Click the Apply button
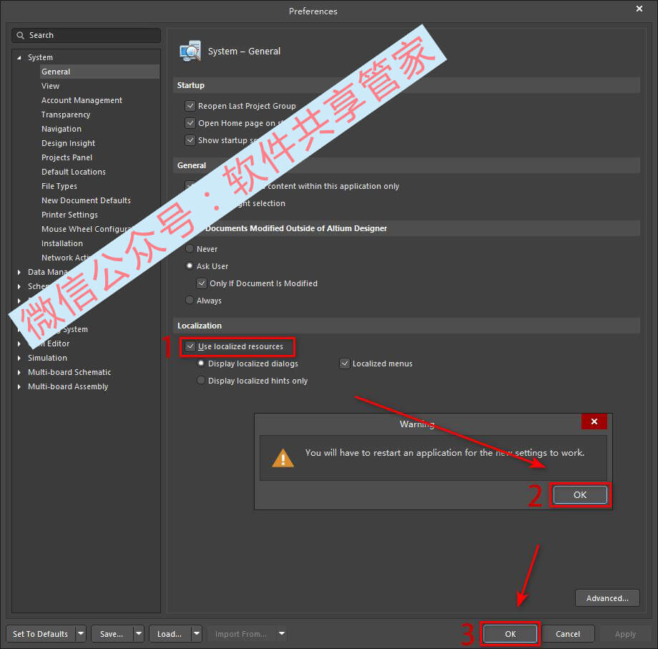This screenshot has width=658, height=649. (625, 634)
